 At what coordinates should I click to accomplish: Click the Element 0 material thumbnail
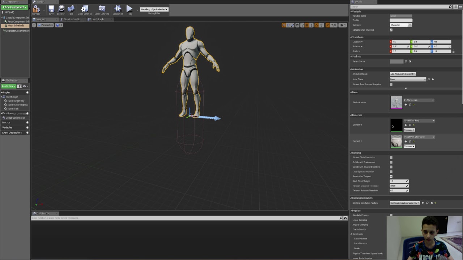(396, 125)
